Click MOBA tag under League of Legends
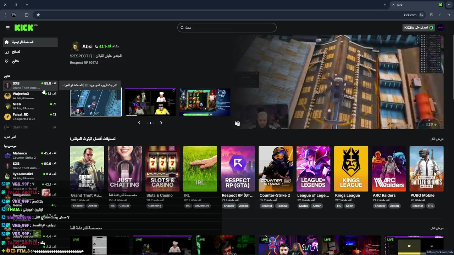454x255 pixels. 304,206
